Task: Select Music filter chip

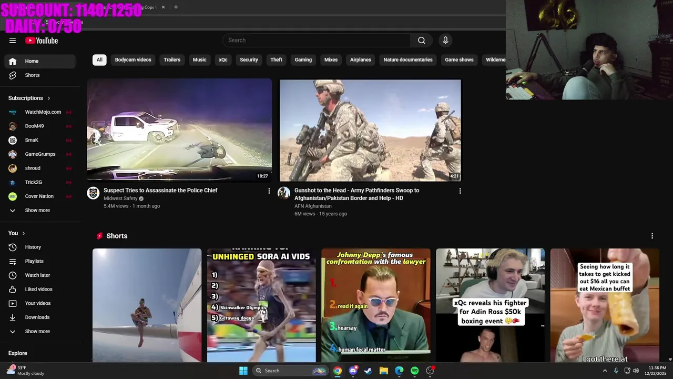Action: tap(200, 60)
